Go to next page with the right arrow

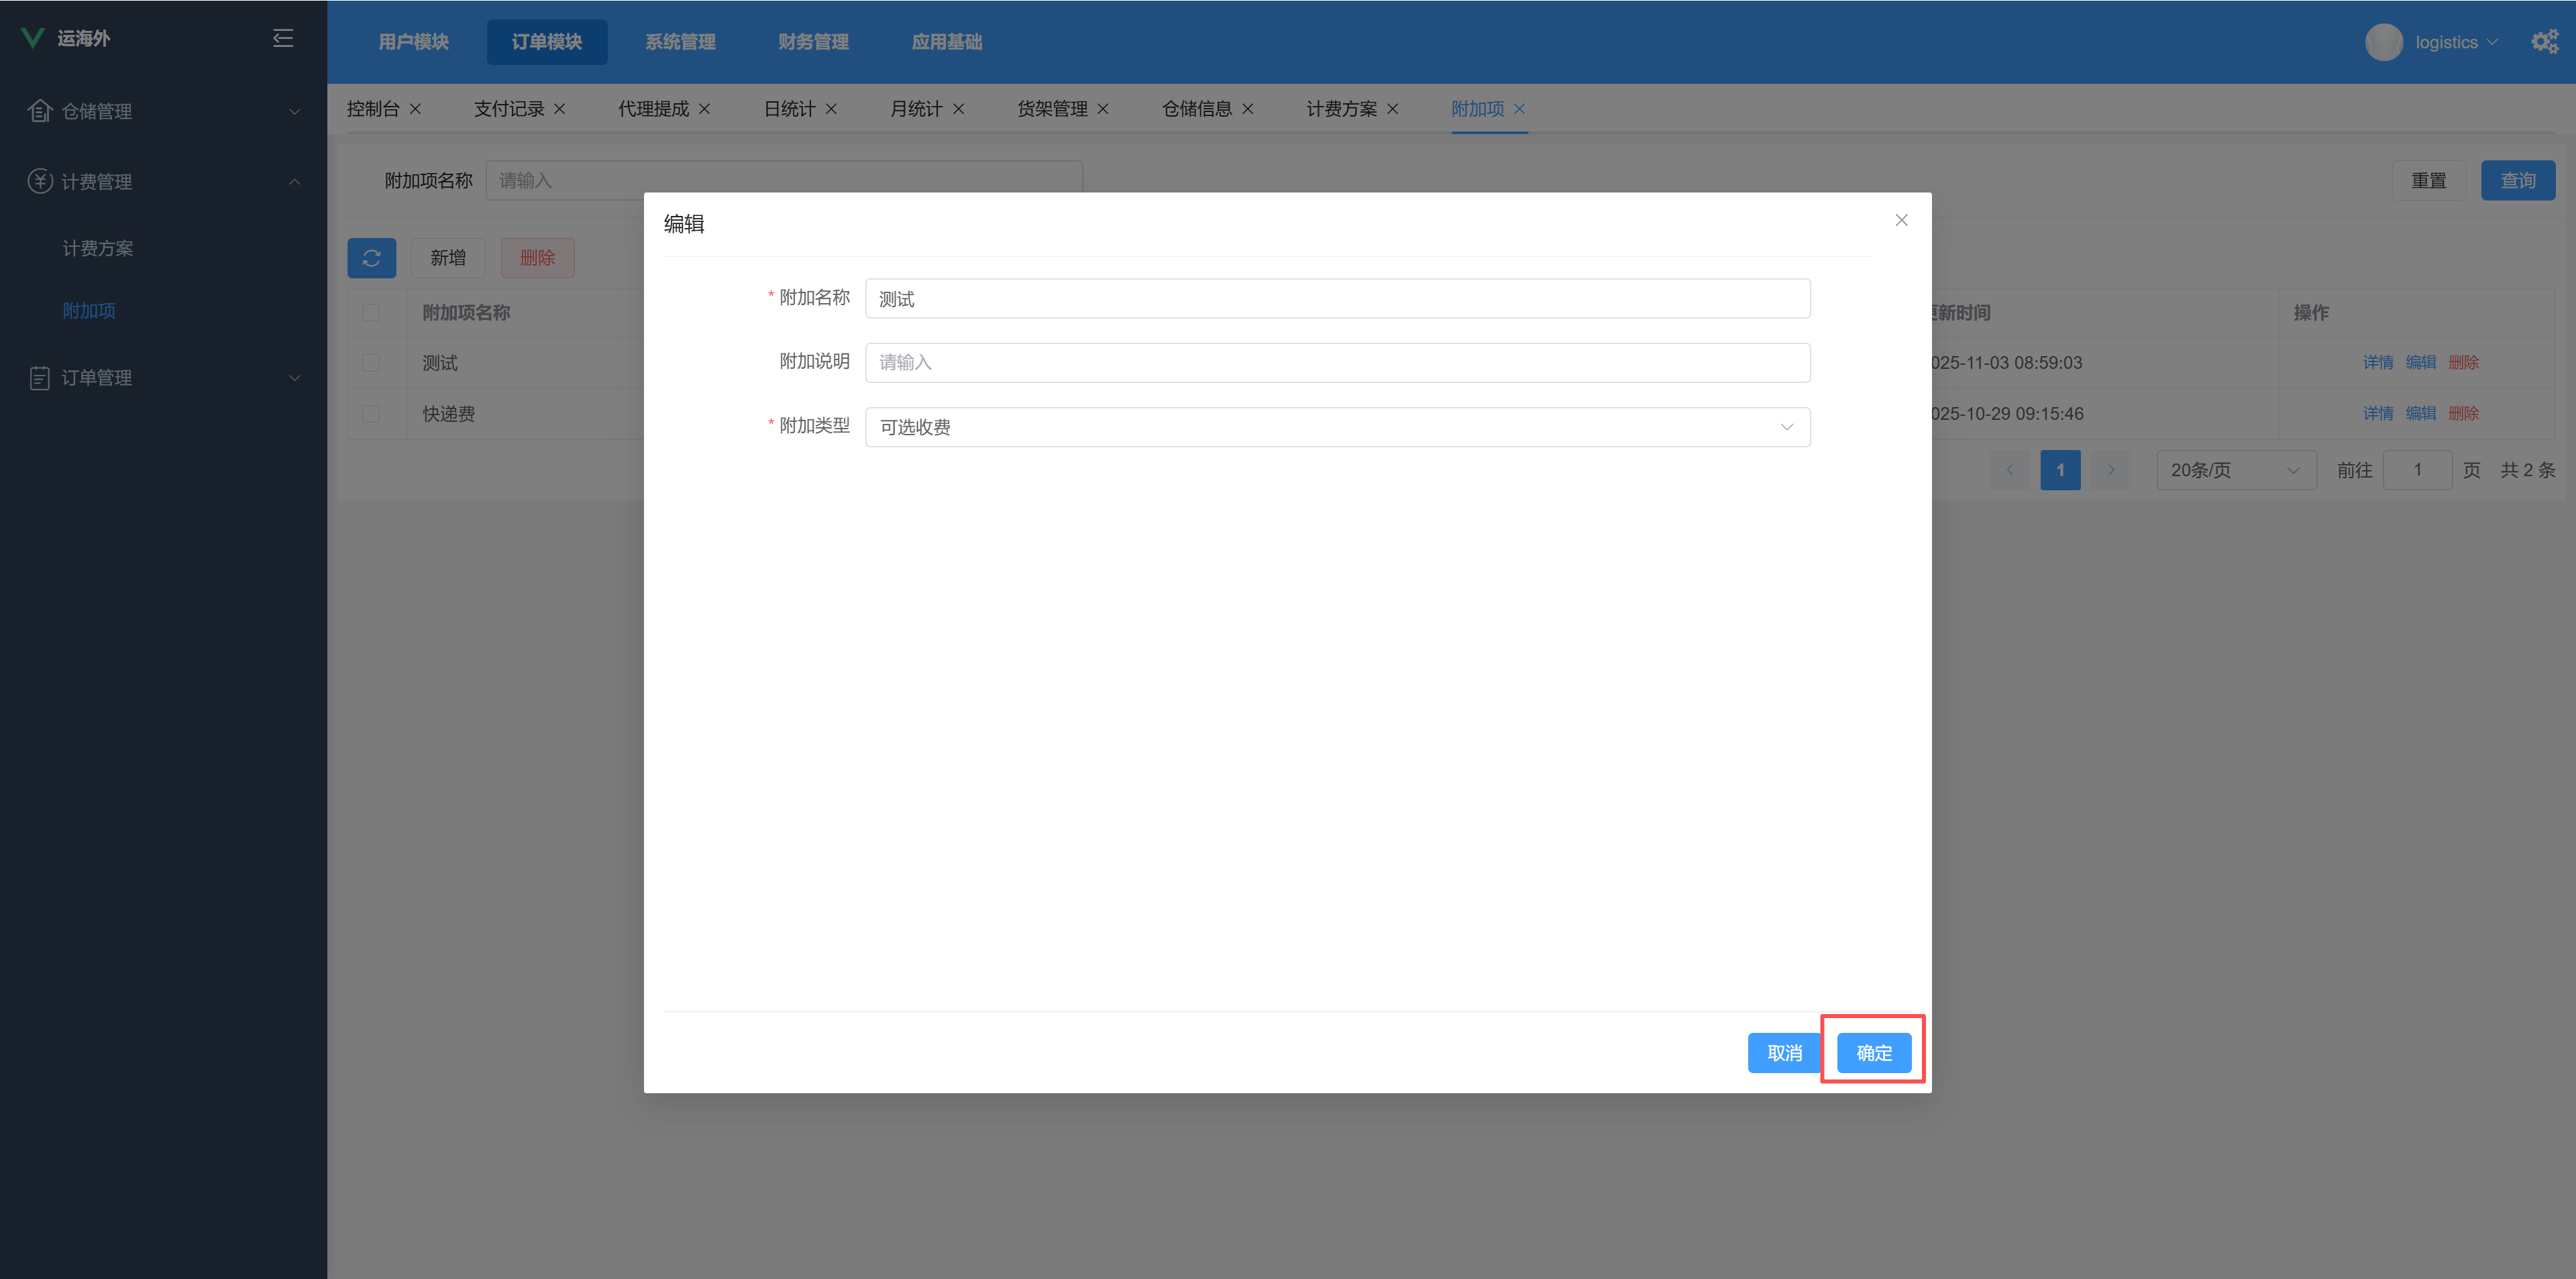(2111, 469)
